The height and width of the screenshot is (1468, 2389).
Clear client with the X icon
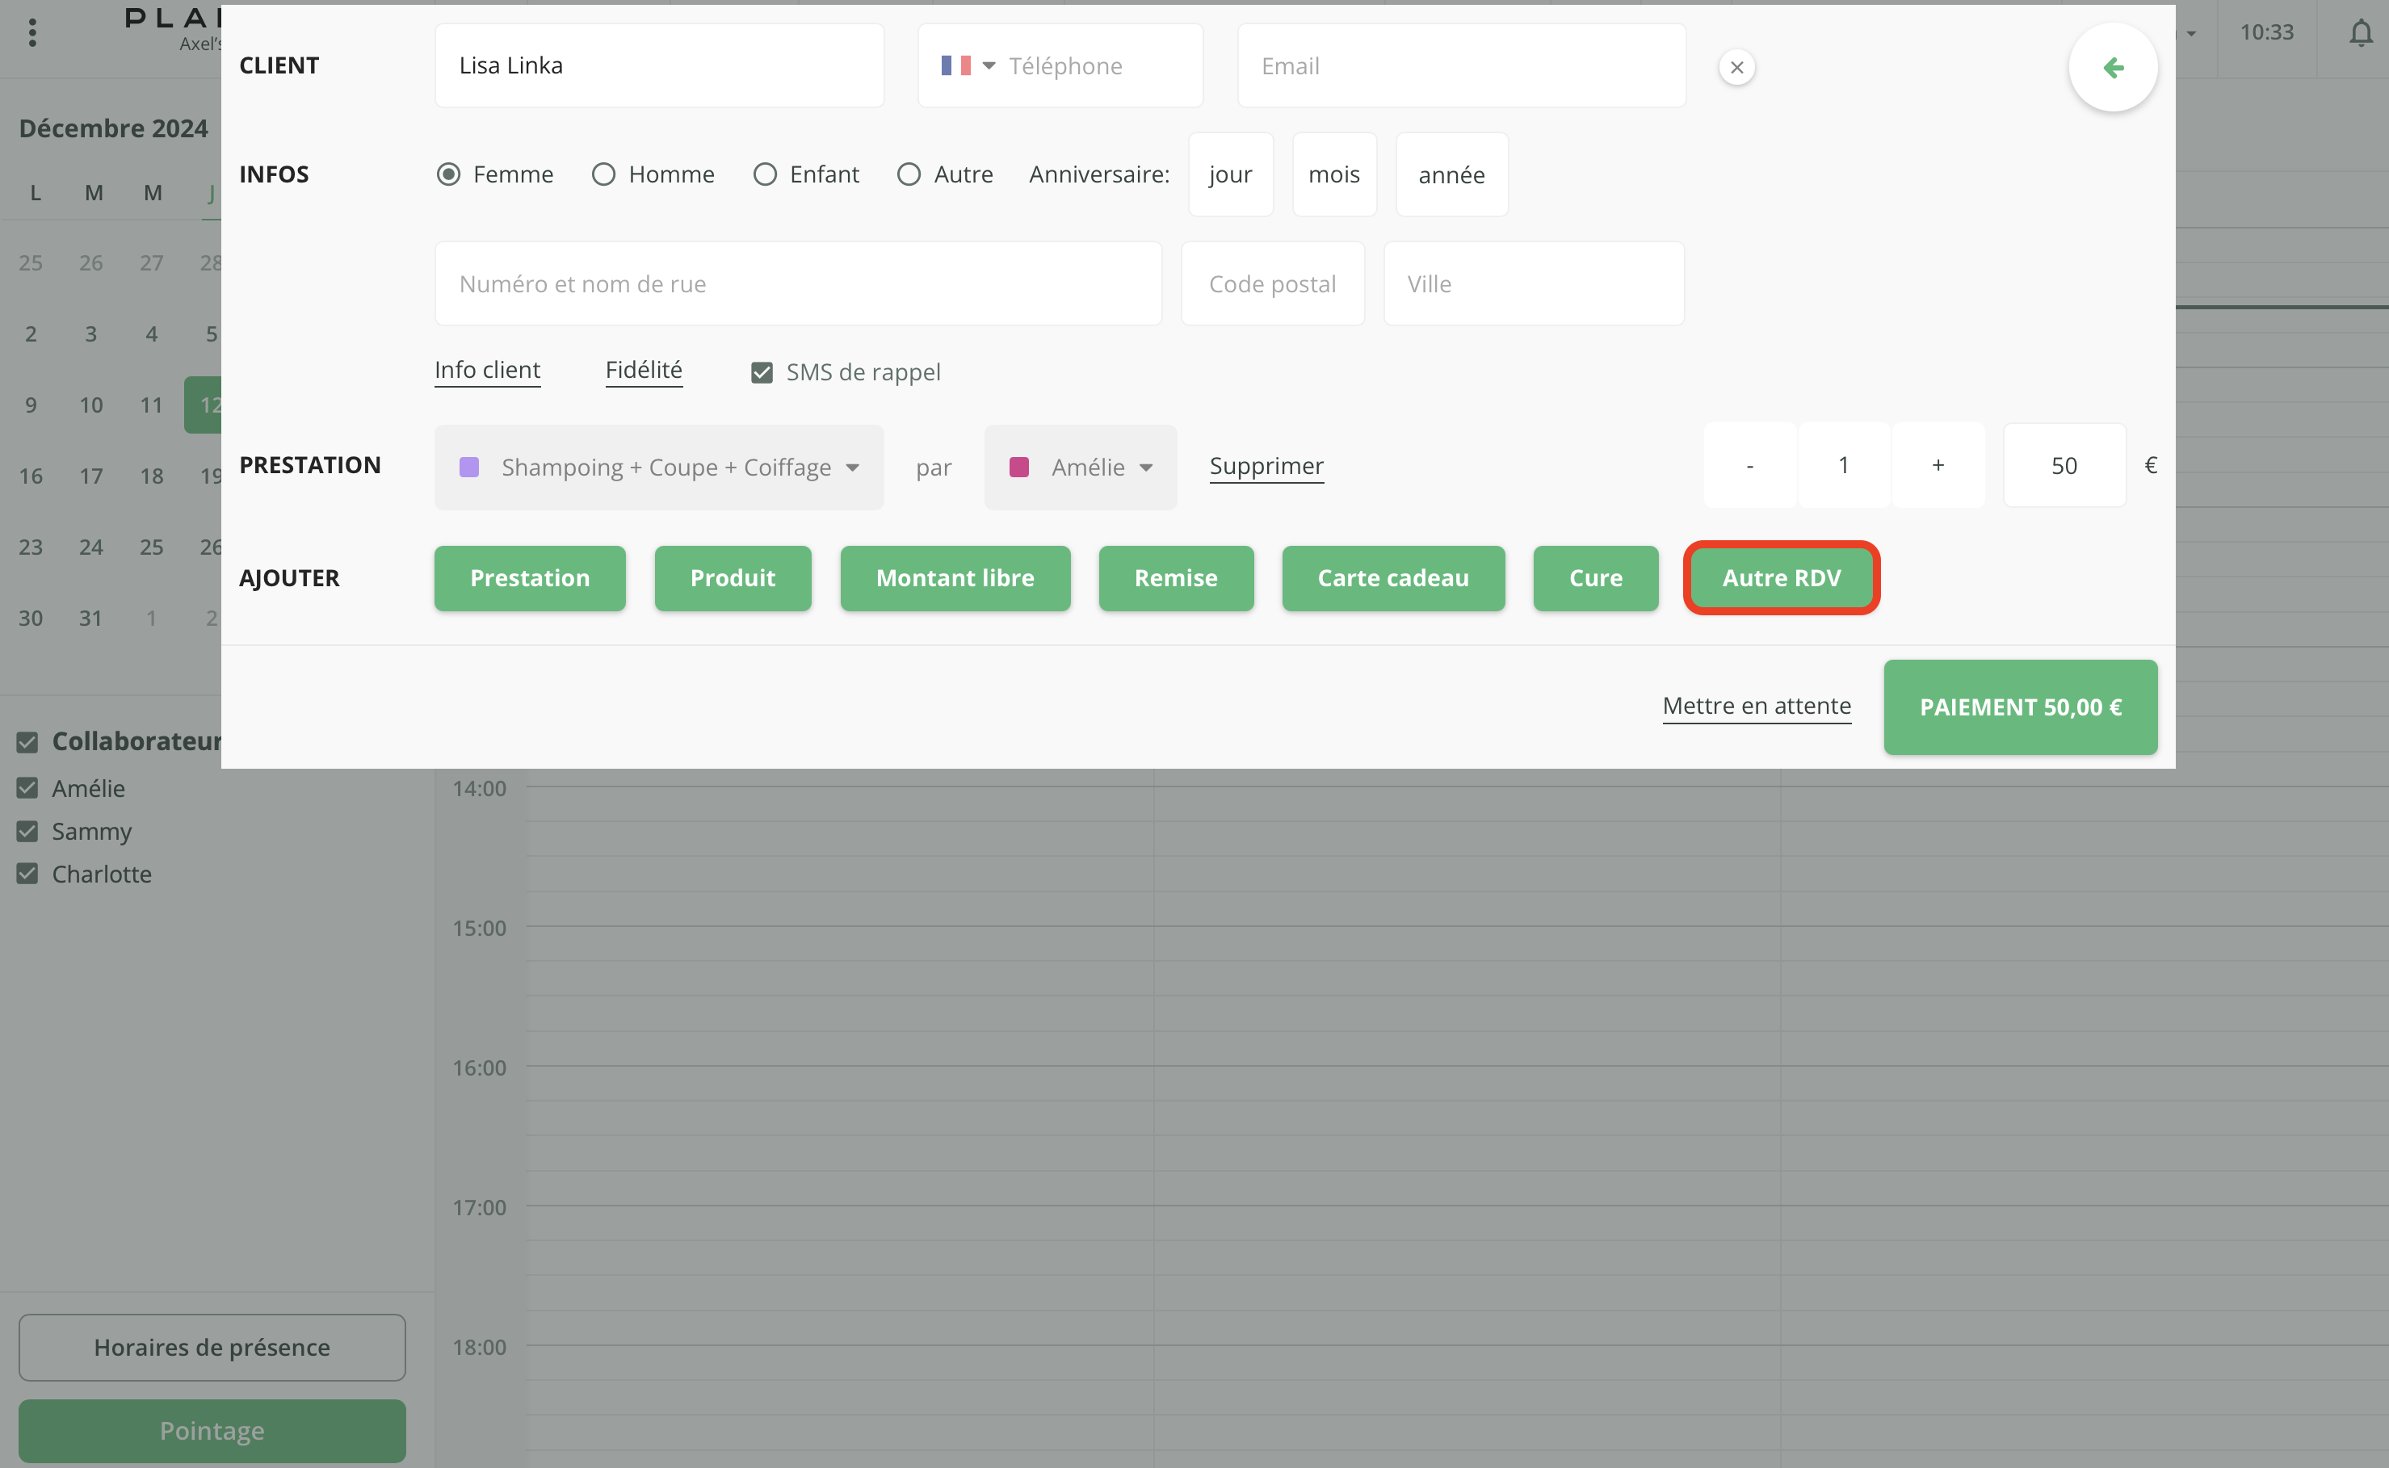(x=1736, y=67)
